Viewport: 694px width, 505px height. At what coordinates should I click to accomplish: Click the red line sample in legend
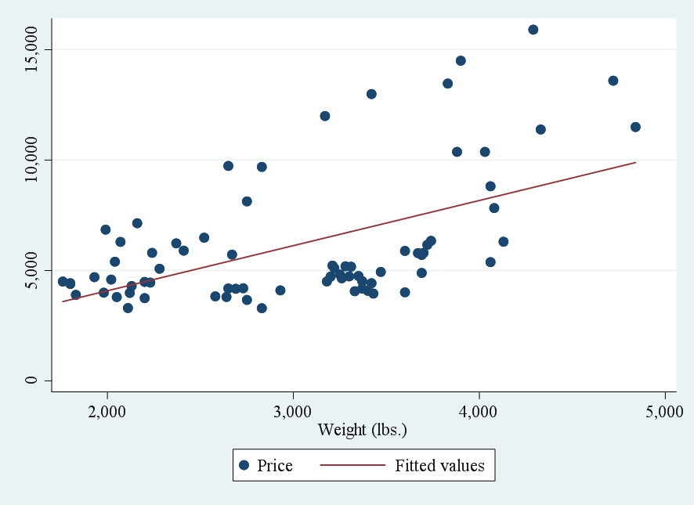[x=352, y=466]
